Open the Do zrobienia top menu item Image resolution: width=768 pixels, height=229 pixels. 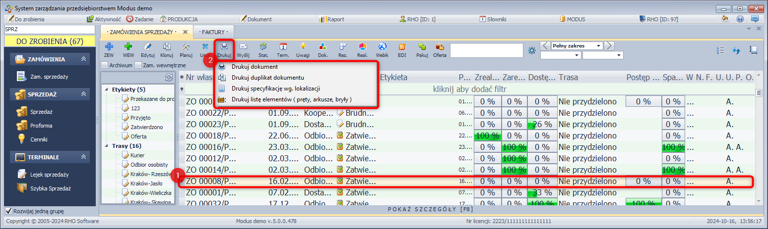tap(26, 19)
